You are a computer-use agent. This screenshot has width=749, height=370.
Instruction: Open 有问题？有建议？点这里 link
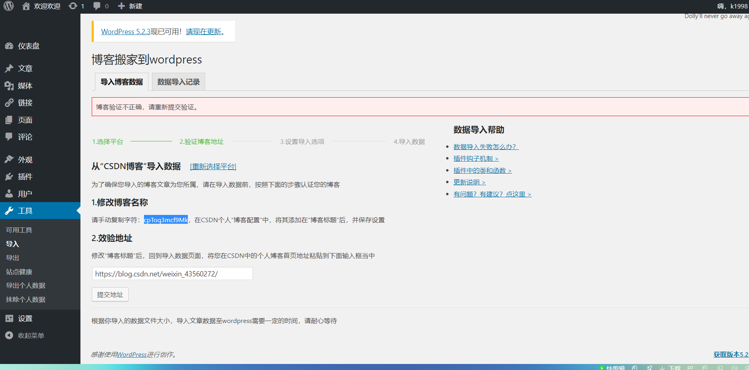tap(492, 194)
